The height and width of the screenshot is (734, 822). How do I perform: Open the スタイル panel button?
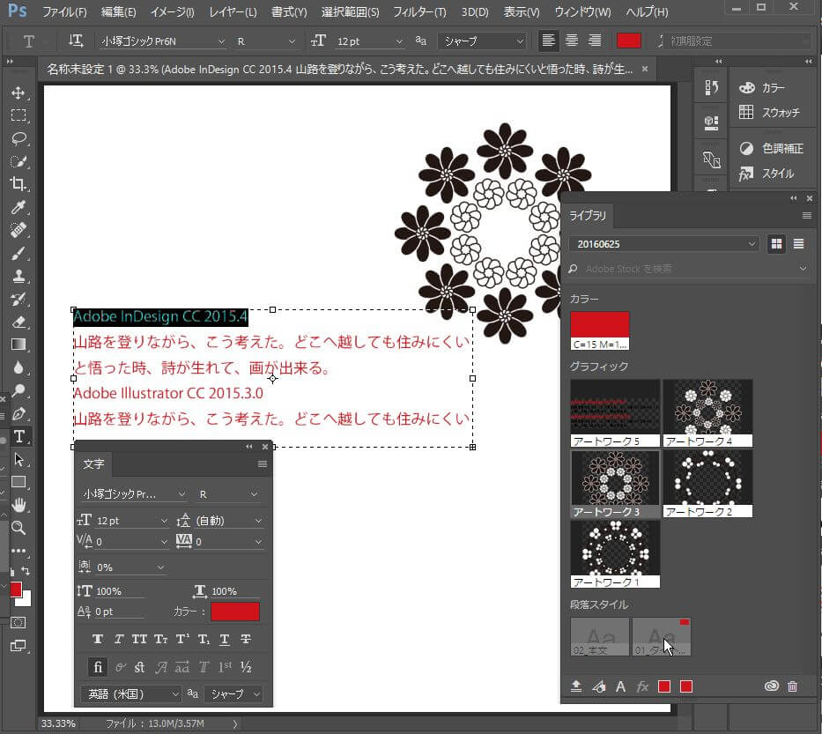pyautogui.click(x=766, y=173)
